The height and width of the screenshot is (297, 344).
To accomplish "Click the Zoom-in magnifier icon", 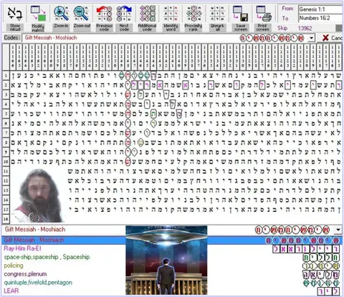I will pyautogui.click(x=61, y=14).
